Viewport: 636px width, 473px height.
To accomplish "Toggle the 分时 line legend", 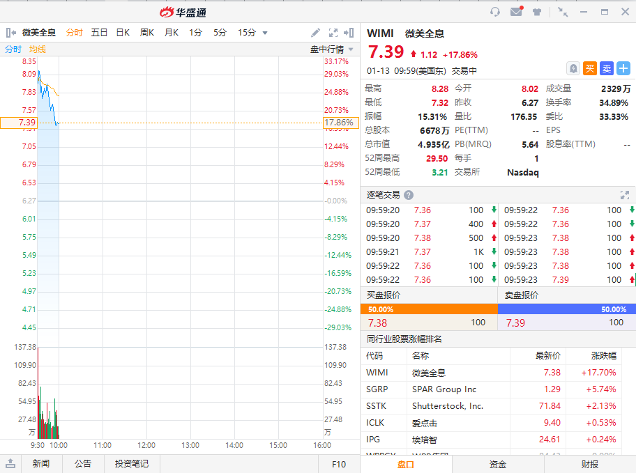I will 13,49.
